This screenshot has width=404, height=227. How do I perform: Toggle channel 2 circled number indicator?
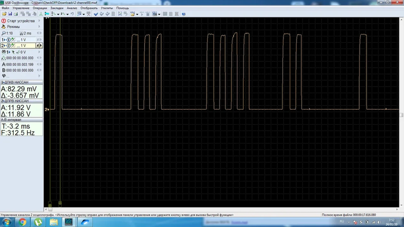click(x=8, y=46)
